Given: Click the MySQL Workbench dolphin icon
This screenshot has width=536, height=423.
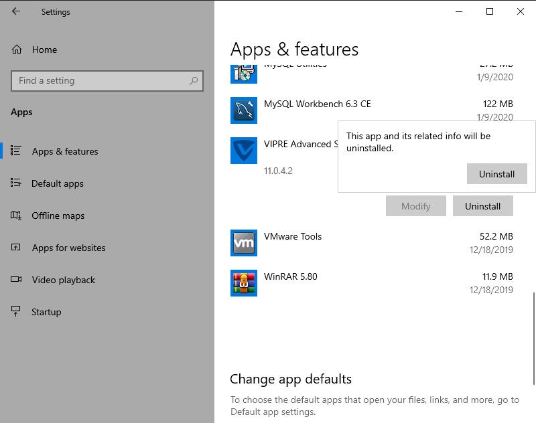Looking at the screenshot, I should pyautogui.click(x=244, y=110).
